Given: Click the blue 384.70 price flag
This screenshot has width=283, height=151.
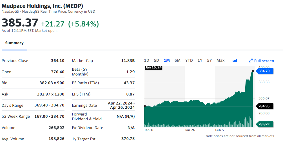Looking at the screenshot, I should (x=264, y=71).
